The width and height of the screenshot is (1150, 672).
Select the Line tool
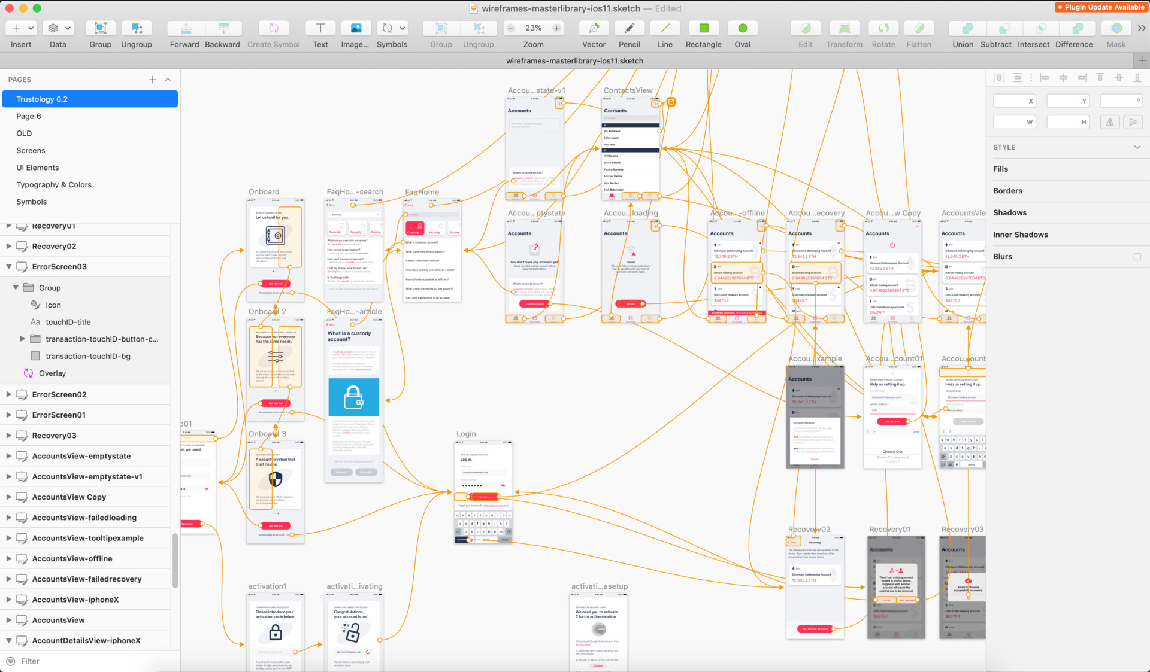pyautogui.click(x=665, y=28)
